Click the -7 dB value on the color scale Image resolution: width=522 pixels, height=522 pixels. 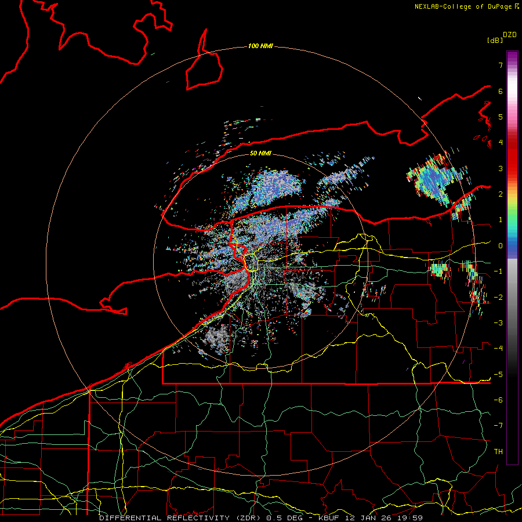tap(498, 426)
